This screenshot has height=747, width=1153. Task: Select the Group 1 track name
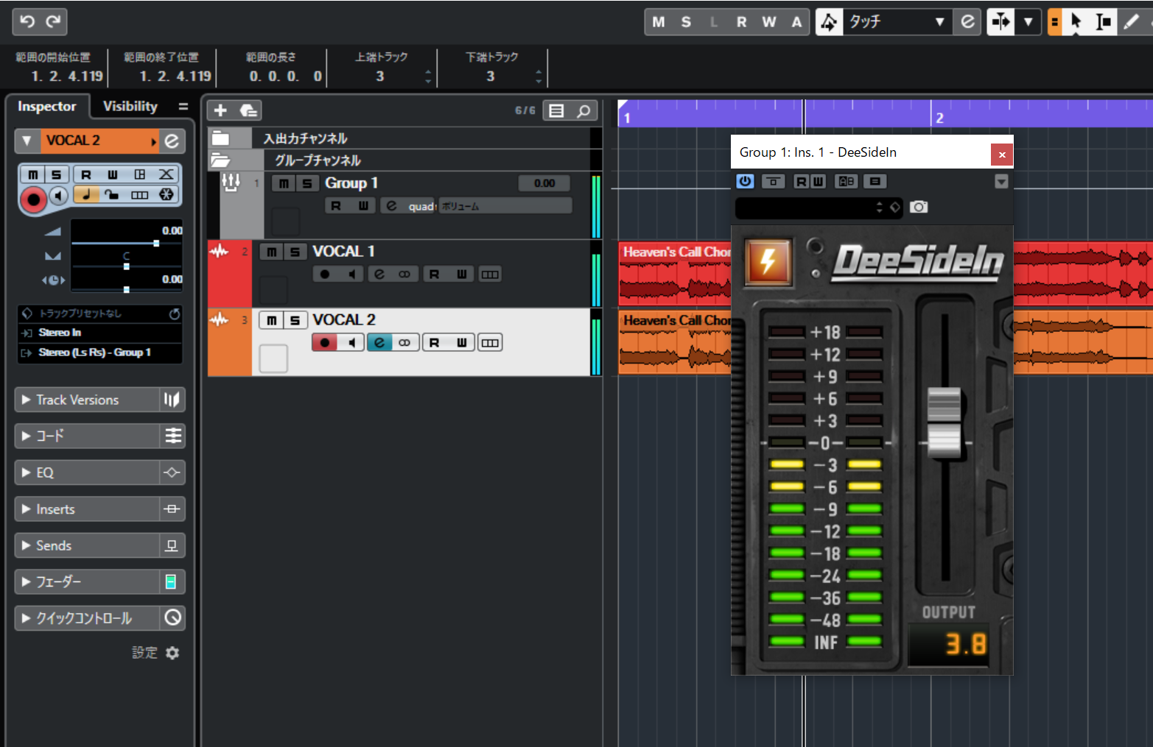(x=351, y=183)
